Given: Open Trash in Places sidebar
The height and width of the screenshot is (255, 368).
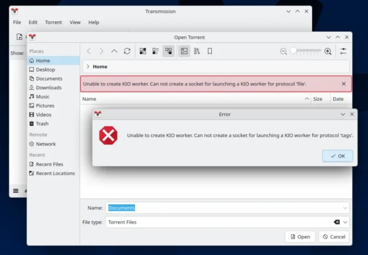Looking at the screenshot, I should [54, 124].
